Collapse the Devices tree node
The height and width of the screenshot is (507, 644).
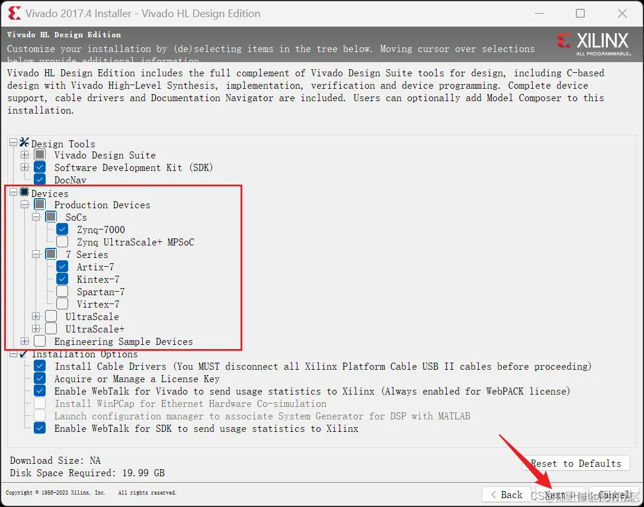(13, 192)
